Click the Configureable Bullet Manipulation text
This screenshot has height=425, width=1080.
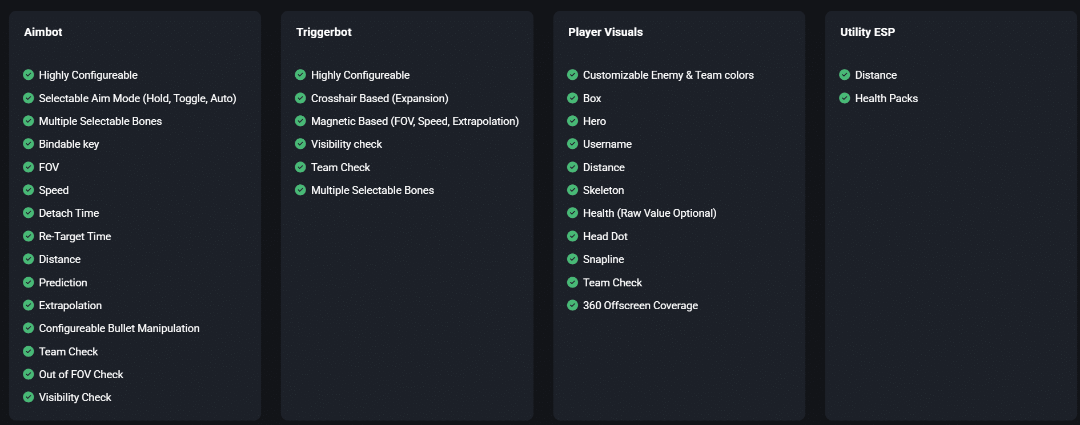tap(119, 328)
